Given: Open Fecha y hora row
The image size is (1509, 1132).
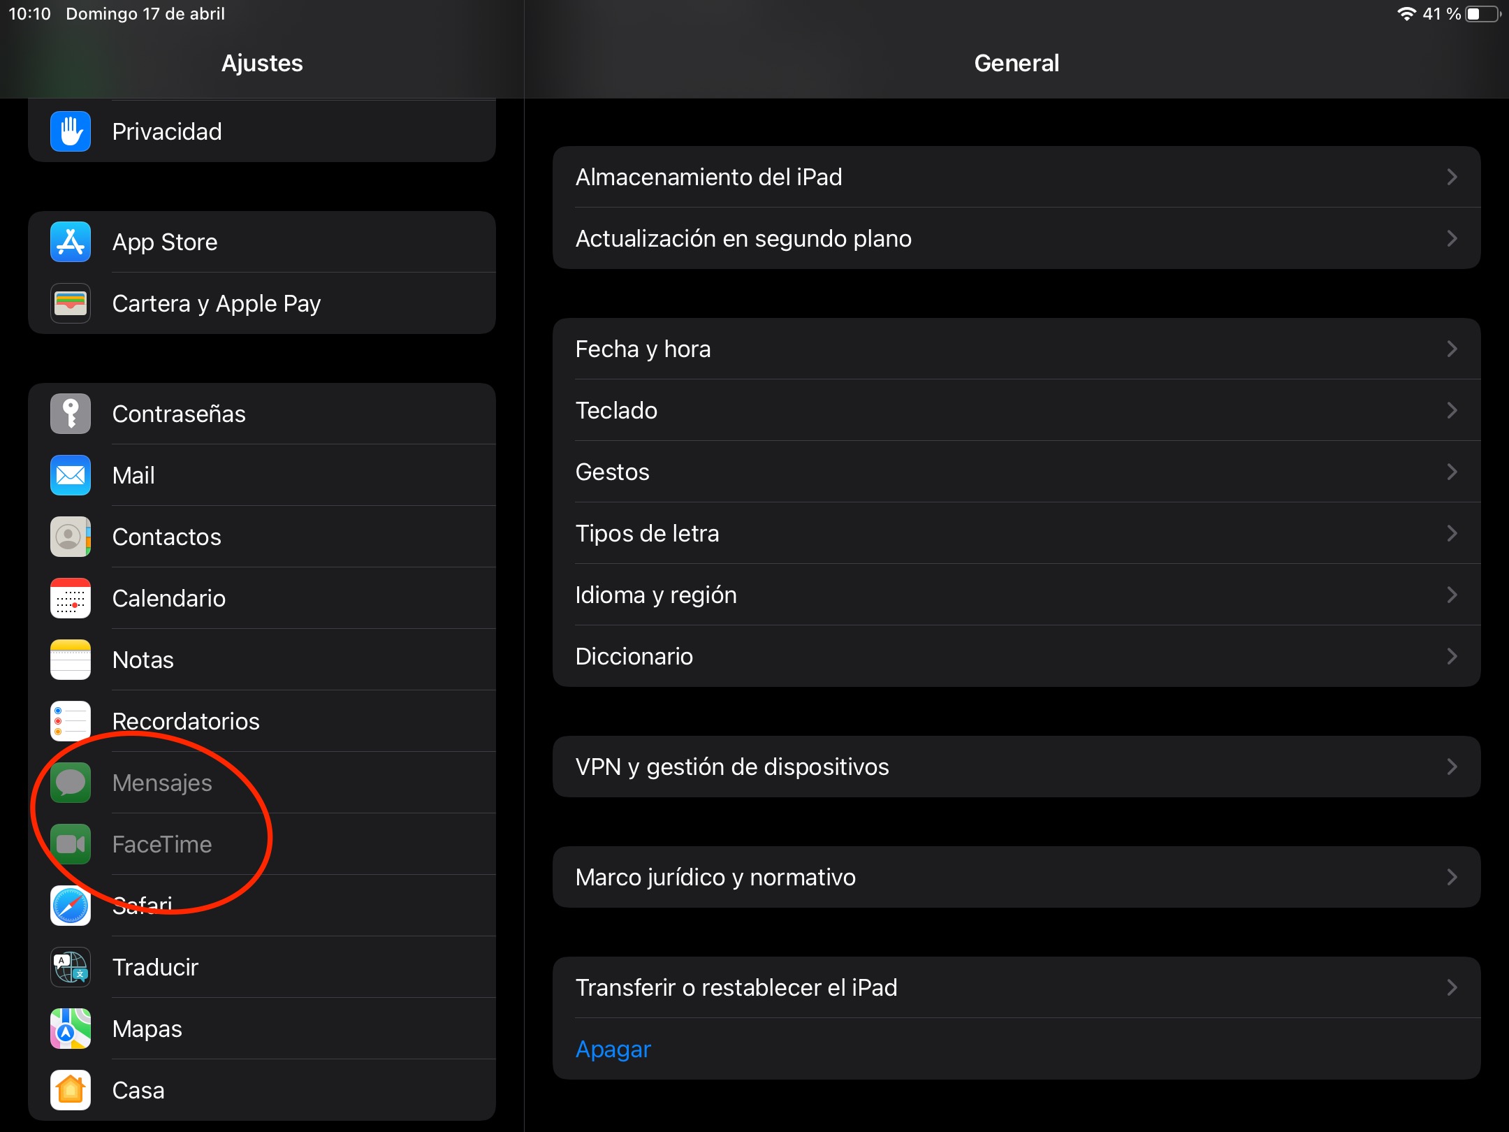Looking at the screenshot, I should click(1016, 349).
